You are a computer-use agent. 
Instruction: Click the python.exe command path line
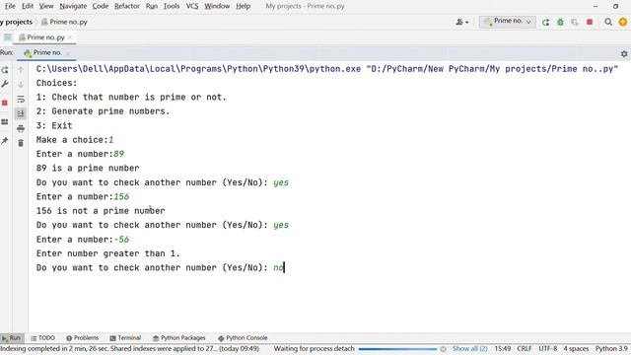coord(326,69)
